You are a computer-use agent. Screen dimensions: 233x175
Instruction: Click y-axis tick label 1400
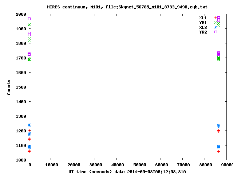click(21, 102)
